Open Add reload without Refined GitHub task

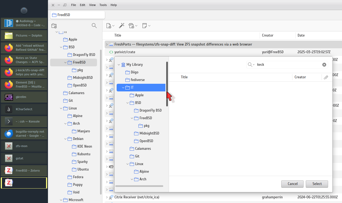pyautogui.click(x=24, y=48)
